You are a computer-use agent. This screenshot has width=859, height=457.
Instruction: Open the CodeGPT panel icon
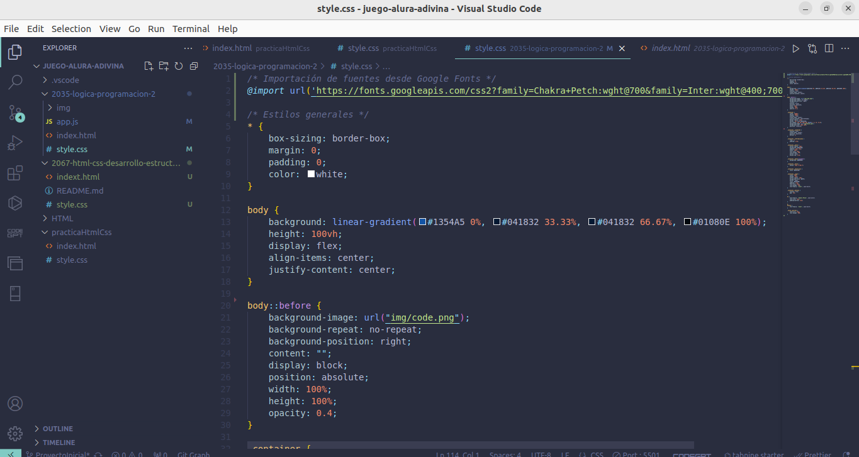[15, 233]
